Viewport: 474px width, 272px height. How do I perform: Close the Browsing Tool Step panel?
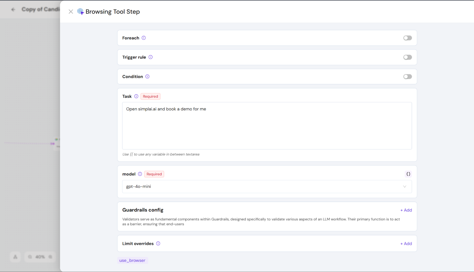pos(71,12)
